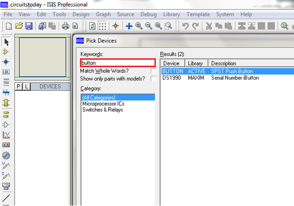Image resolution: width=294 pixels, height=206 pixels.
Task: Toggle the grid display icon
Action: click(103, 26)
